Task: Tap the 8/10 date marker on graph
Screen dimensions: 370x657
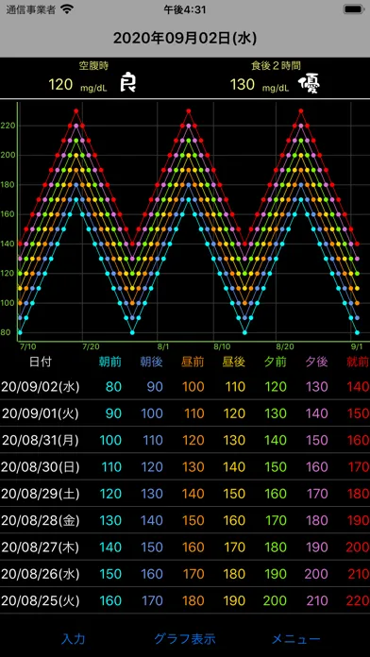Action: click(222, 347)
